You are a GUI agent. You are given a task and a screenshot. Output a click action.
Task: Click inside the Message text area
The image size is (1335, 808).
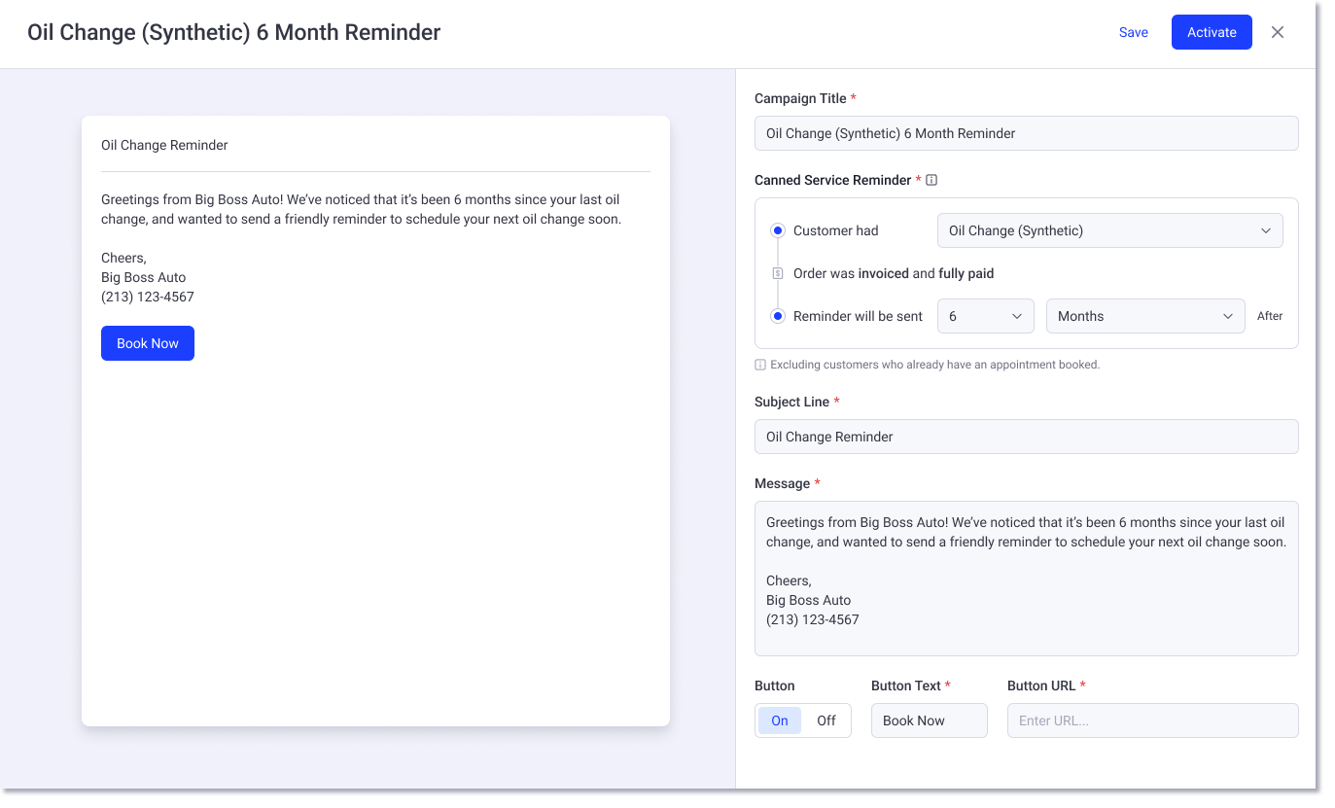coord(1026,579)
